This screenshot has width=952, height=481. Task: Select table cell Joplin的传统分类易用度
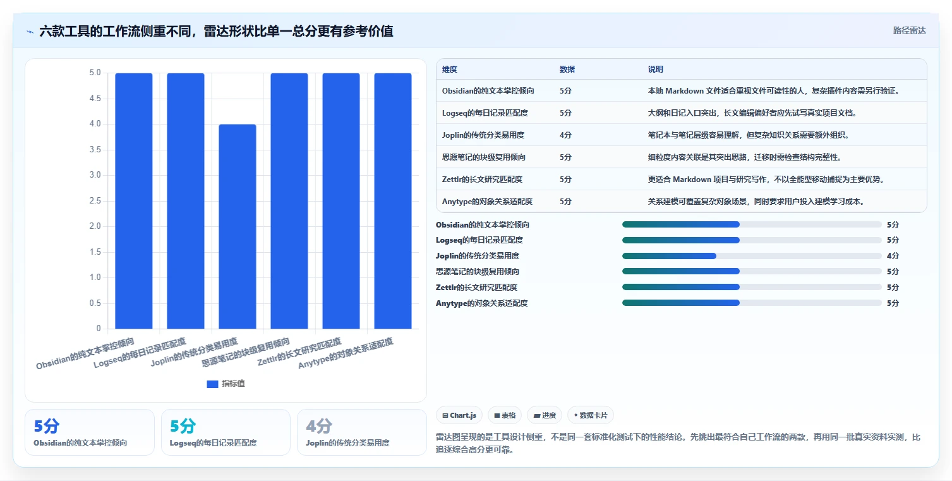(x=483, y=135)
